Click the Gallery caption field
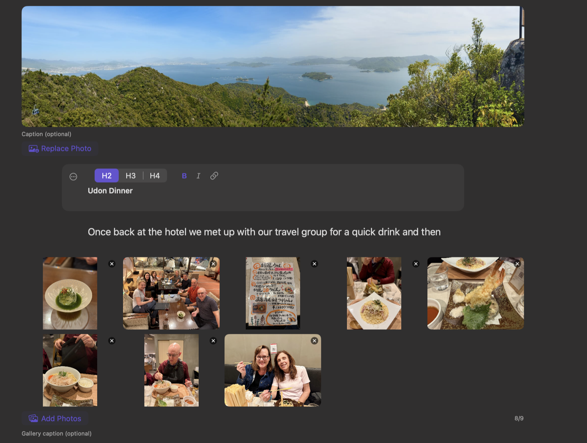 [57, 434]
